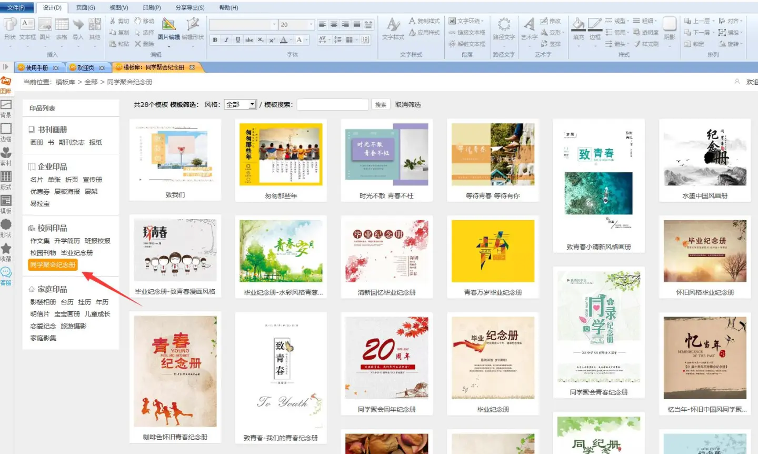The image size is (758, 454).
Task: Toggle bold text formatting
Action: (215, 40)
